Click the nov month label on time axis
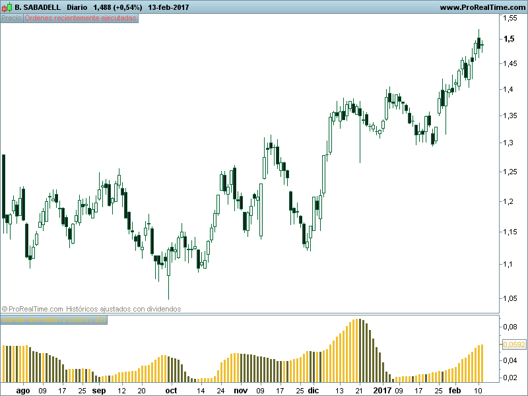This screenshot has height=396, width=528. [241, 391]
